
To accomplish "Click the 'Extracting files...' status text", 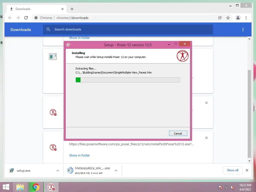I will pyautogui.click(x=86, y=68).
